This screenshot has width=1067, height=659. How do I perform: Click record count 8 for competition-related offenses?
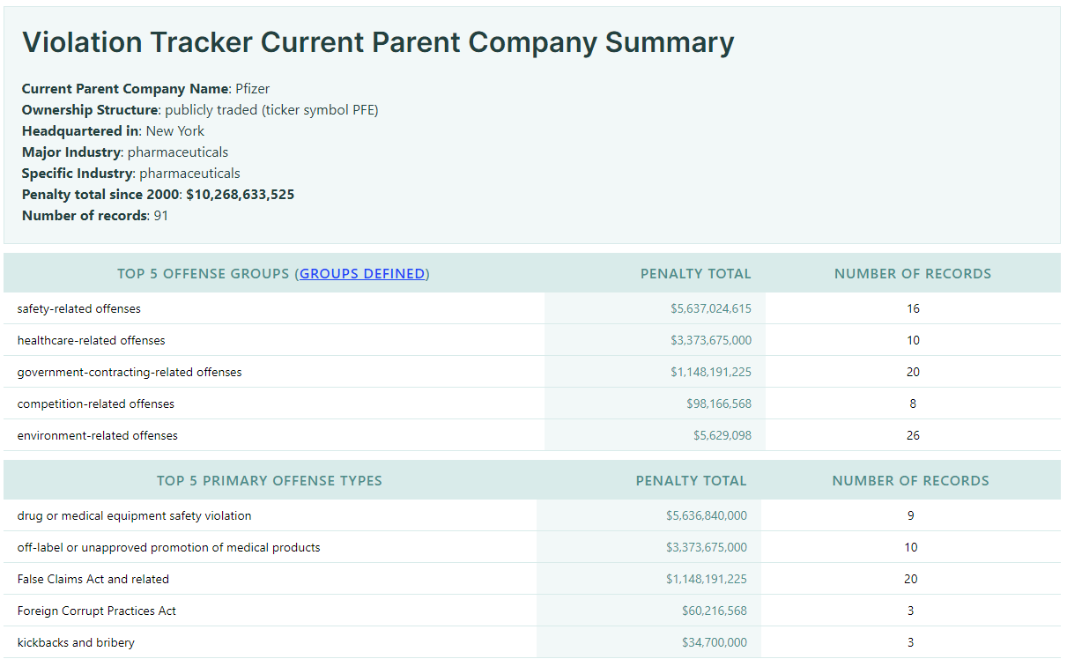pos(913,404)
